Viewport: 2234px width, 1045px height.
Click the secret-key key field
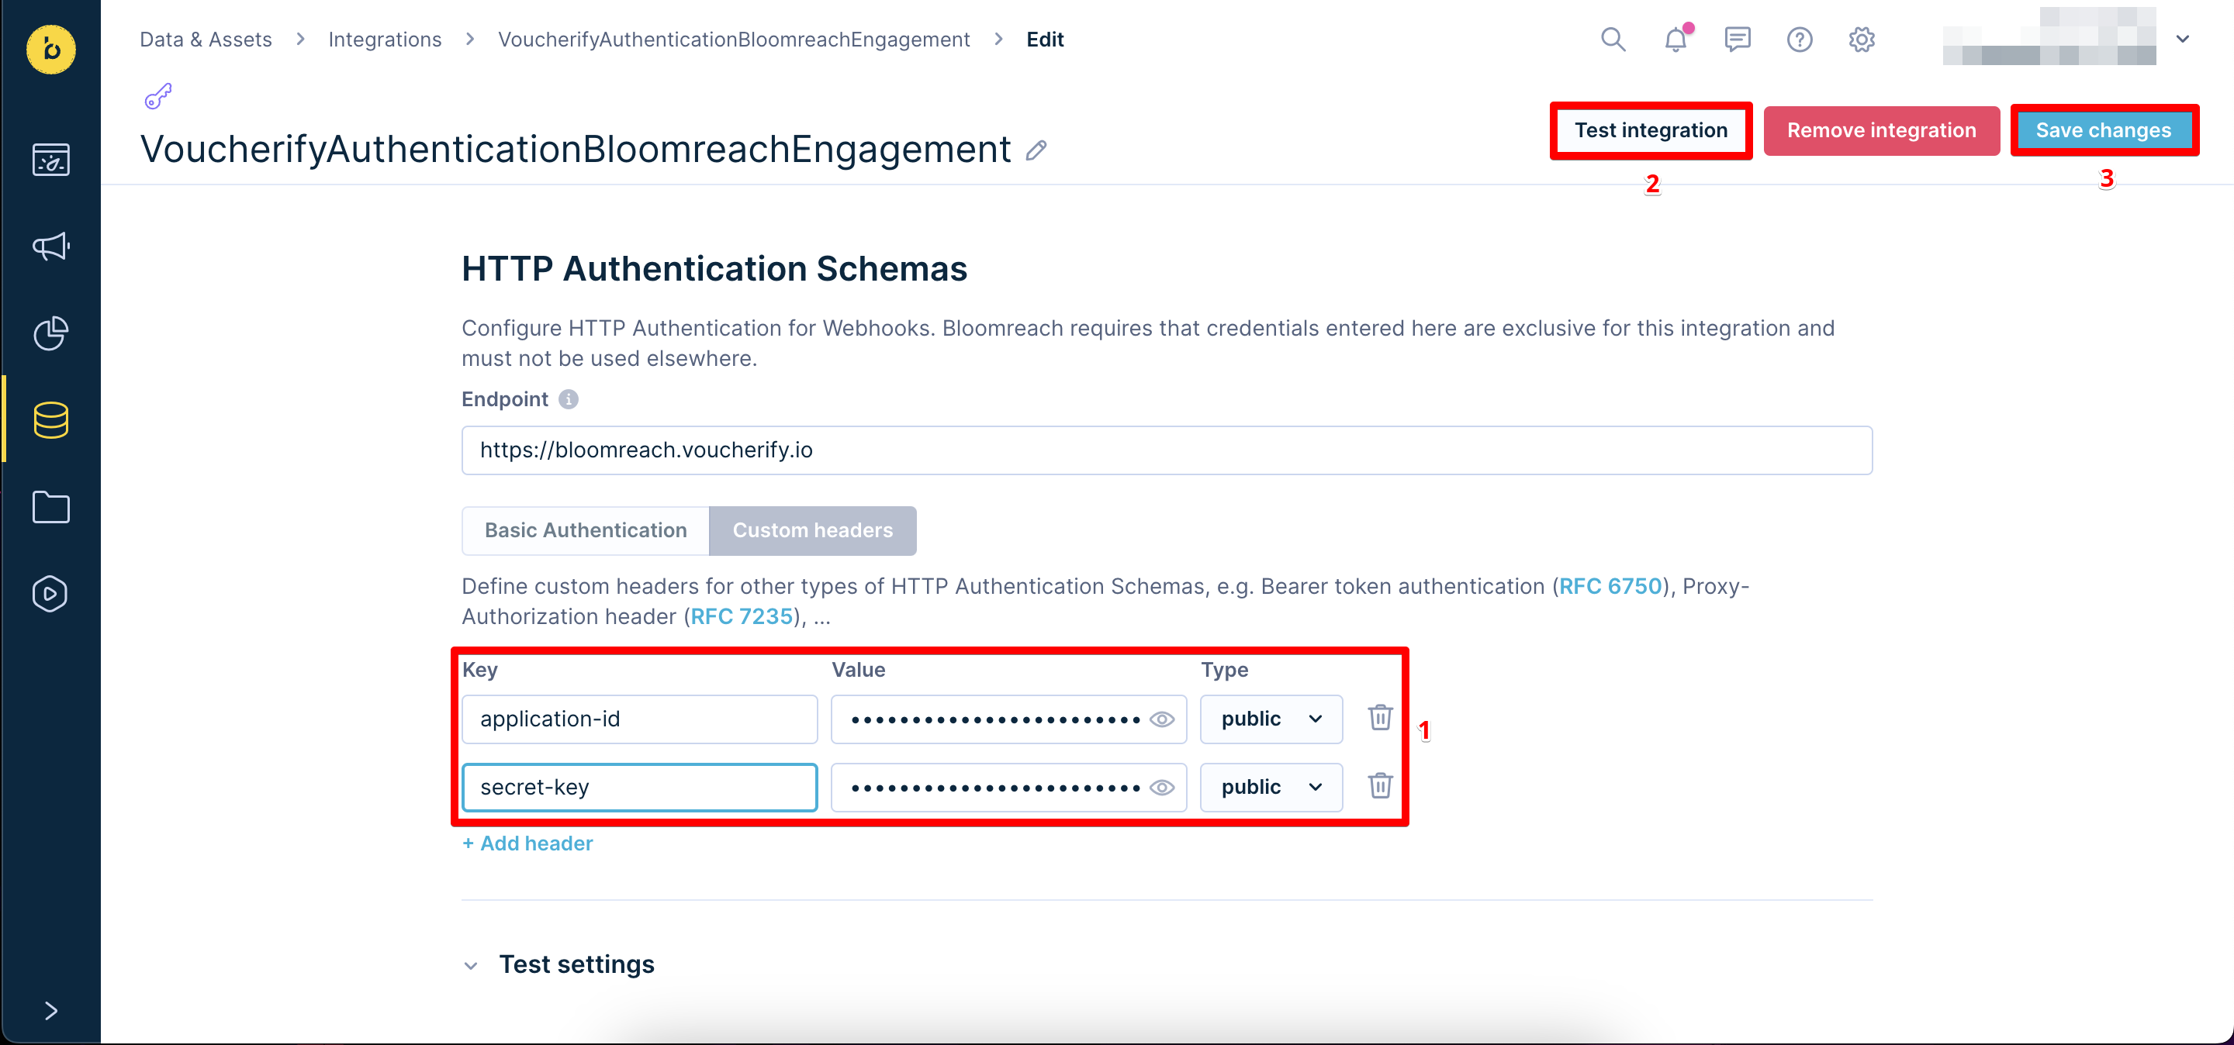tap(639, 787)
